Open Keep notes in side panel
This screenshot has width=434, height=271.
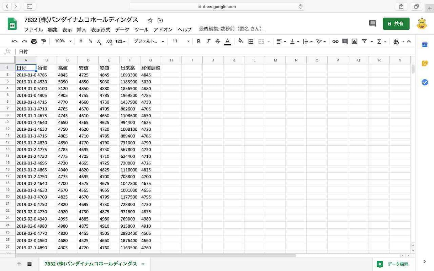424,63
